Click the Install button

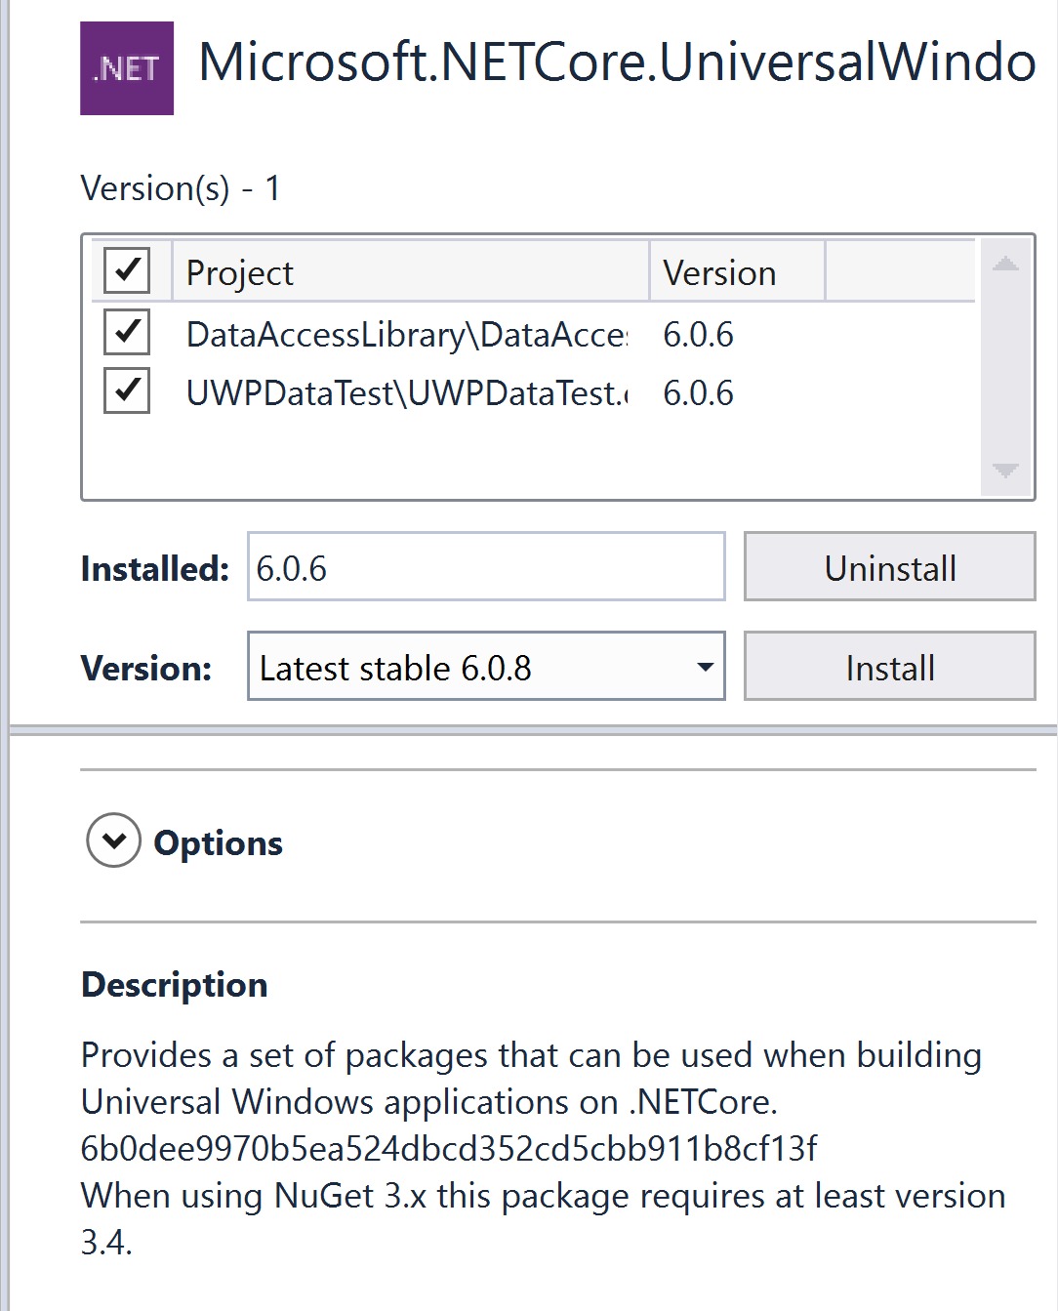tap(889, 667)
